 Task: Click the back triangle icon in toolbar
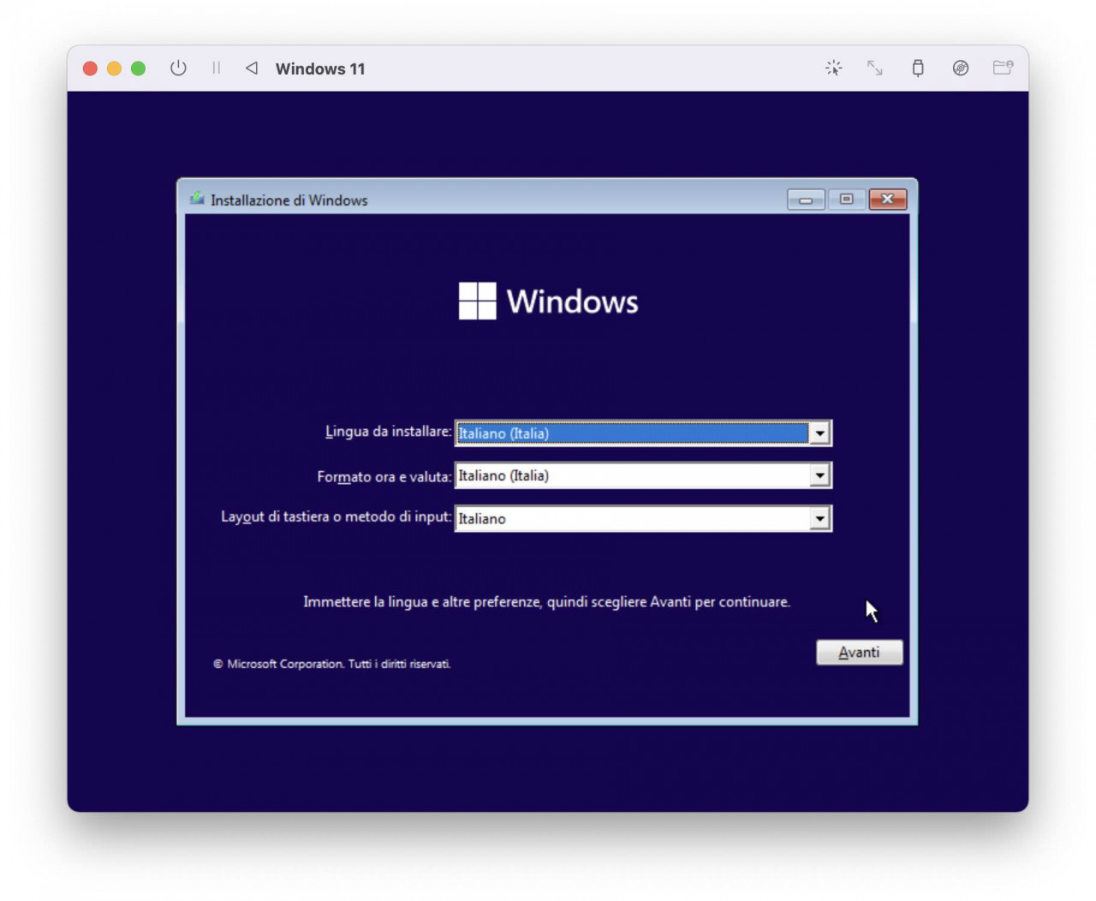coord(252,68)
